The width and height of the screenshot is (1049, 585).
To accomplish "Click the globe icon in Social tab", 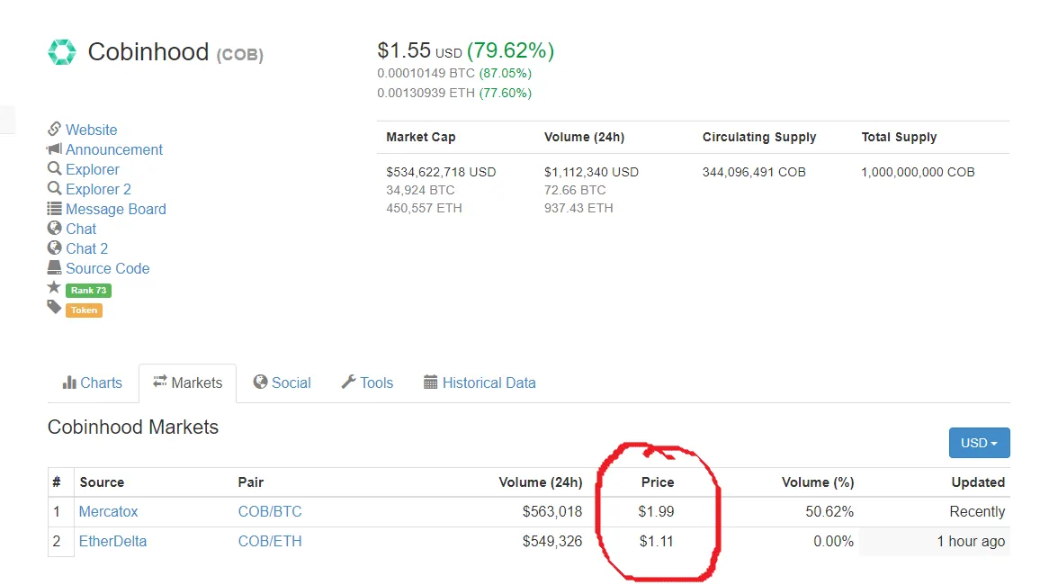I will [260, 382].
